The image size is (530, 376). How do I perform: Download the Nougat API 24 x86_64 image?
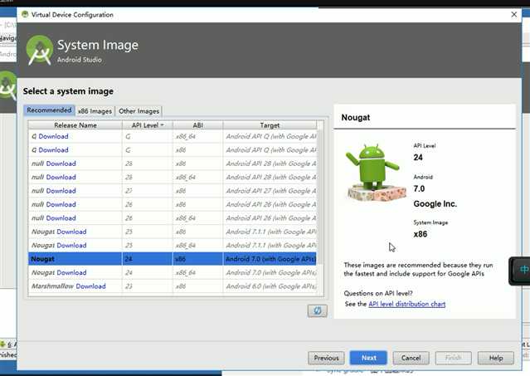click(71, 272)
